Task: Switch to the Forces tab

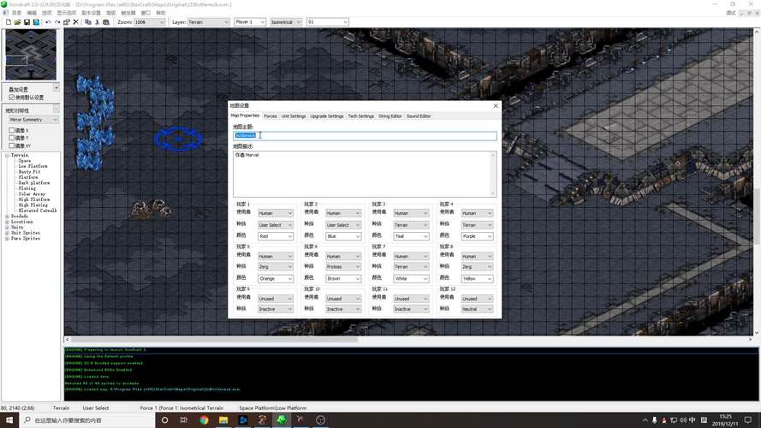Action: (x=271, y=116)
